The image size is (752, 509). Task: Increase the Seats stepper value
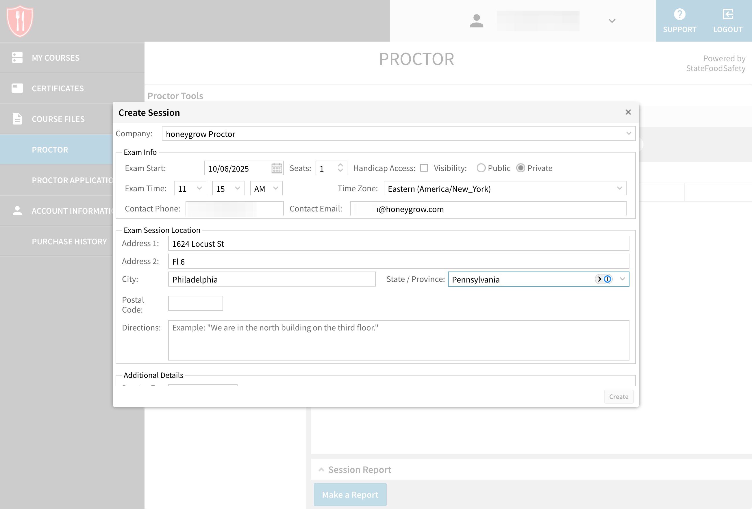[x=340, y=165]
